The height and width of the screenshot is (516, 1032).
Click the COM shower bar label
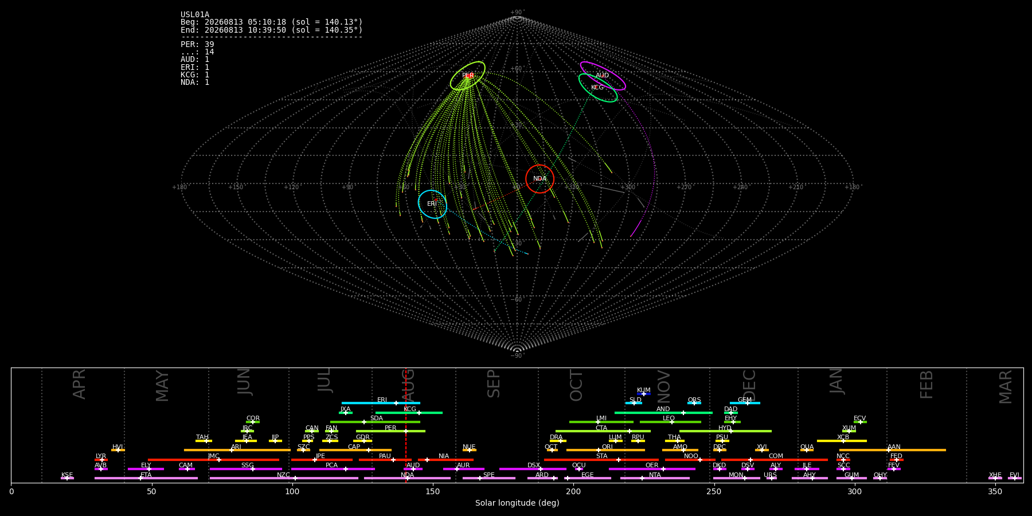click(x=776, y=456)
